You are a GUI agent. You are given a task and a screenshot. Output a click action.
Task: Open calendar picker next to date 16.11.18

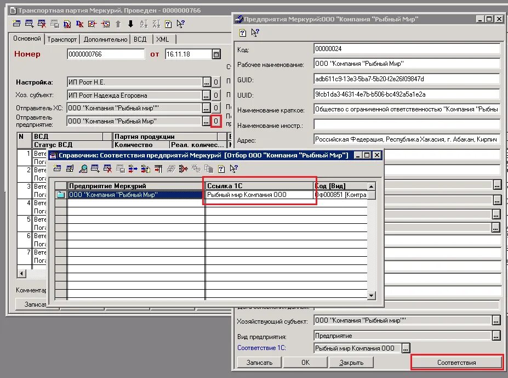[216, 54]
